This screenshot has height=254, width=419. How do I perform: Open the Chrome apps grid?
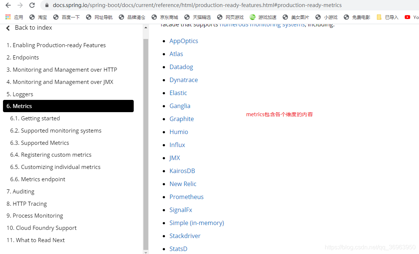tap(7, 17)
